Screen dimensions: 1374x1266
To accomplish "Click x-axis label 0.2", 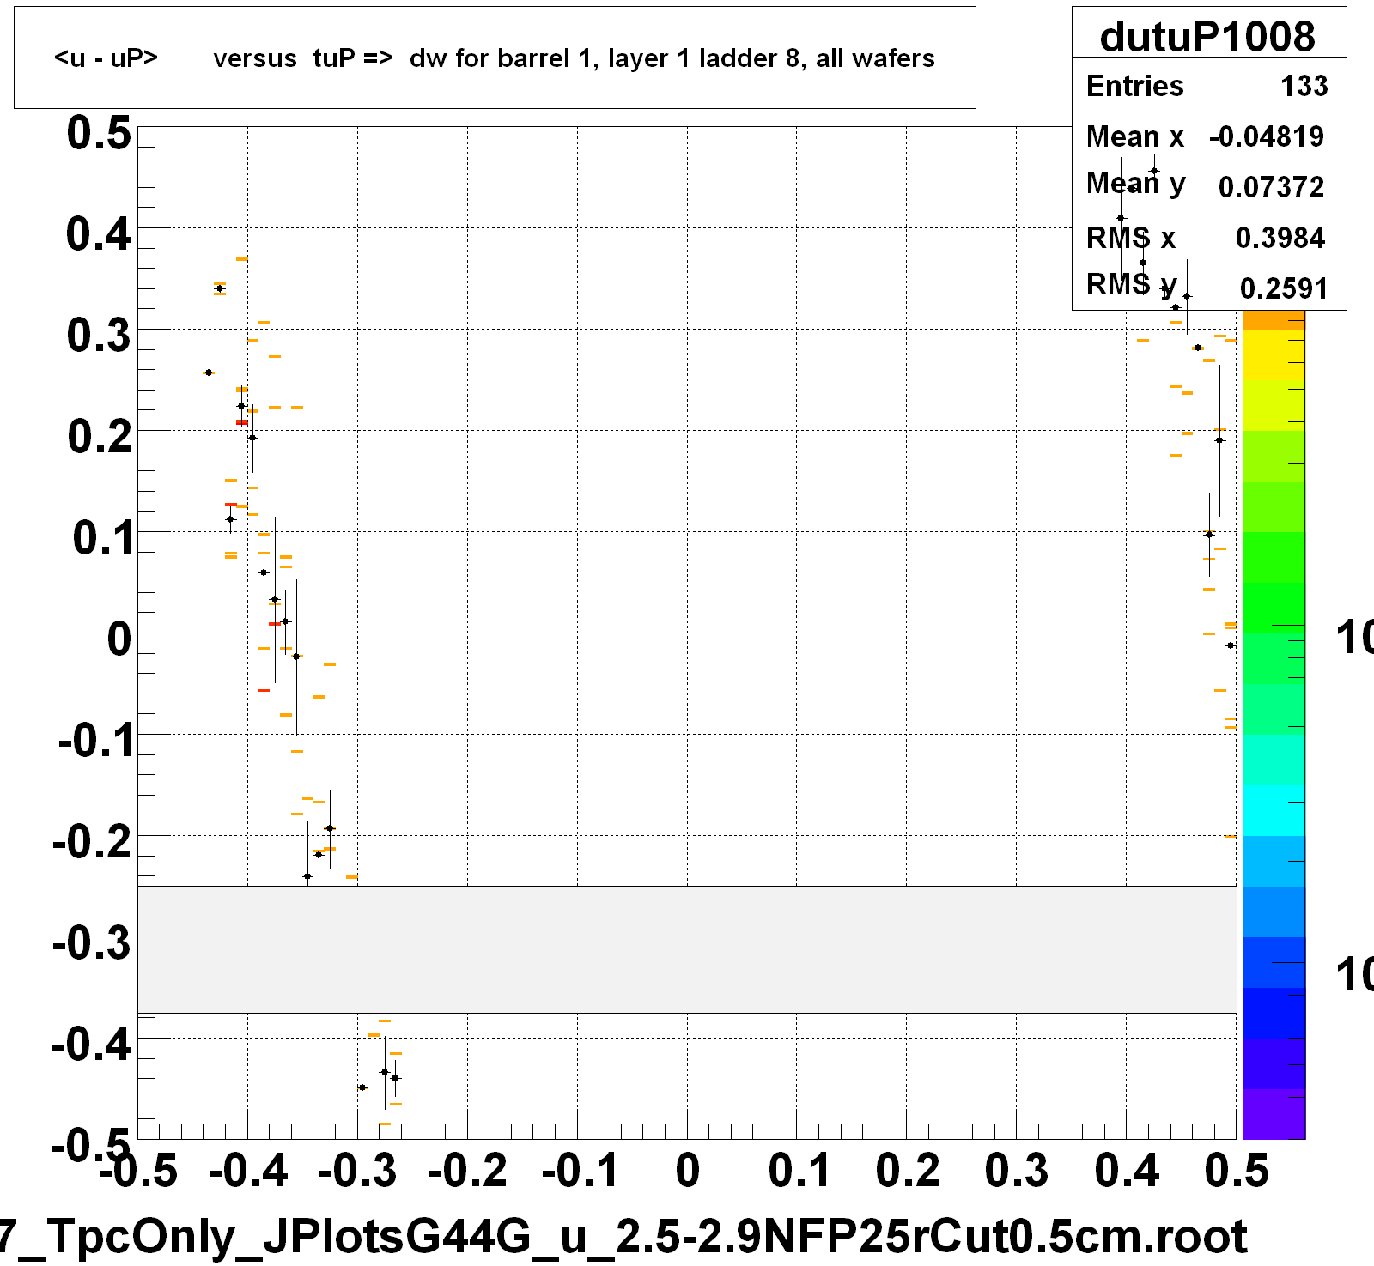I will coord(908,1170).
